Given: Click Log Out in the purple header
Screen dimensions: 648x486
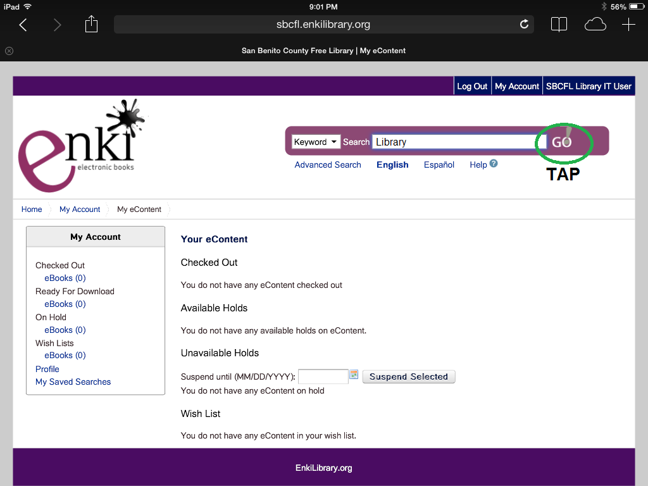Looking at the screenshot, I should click(472, 86).
